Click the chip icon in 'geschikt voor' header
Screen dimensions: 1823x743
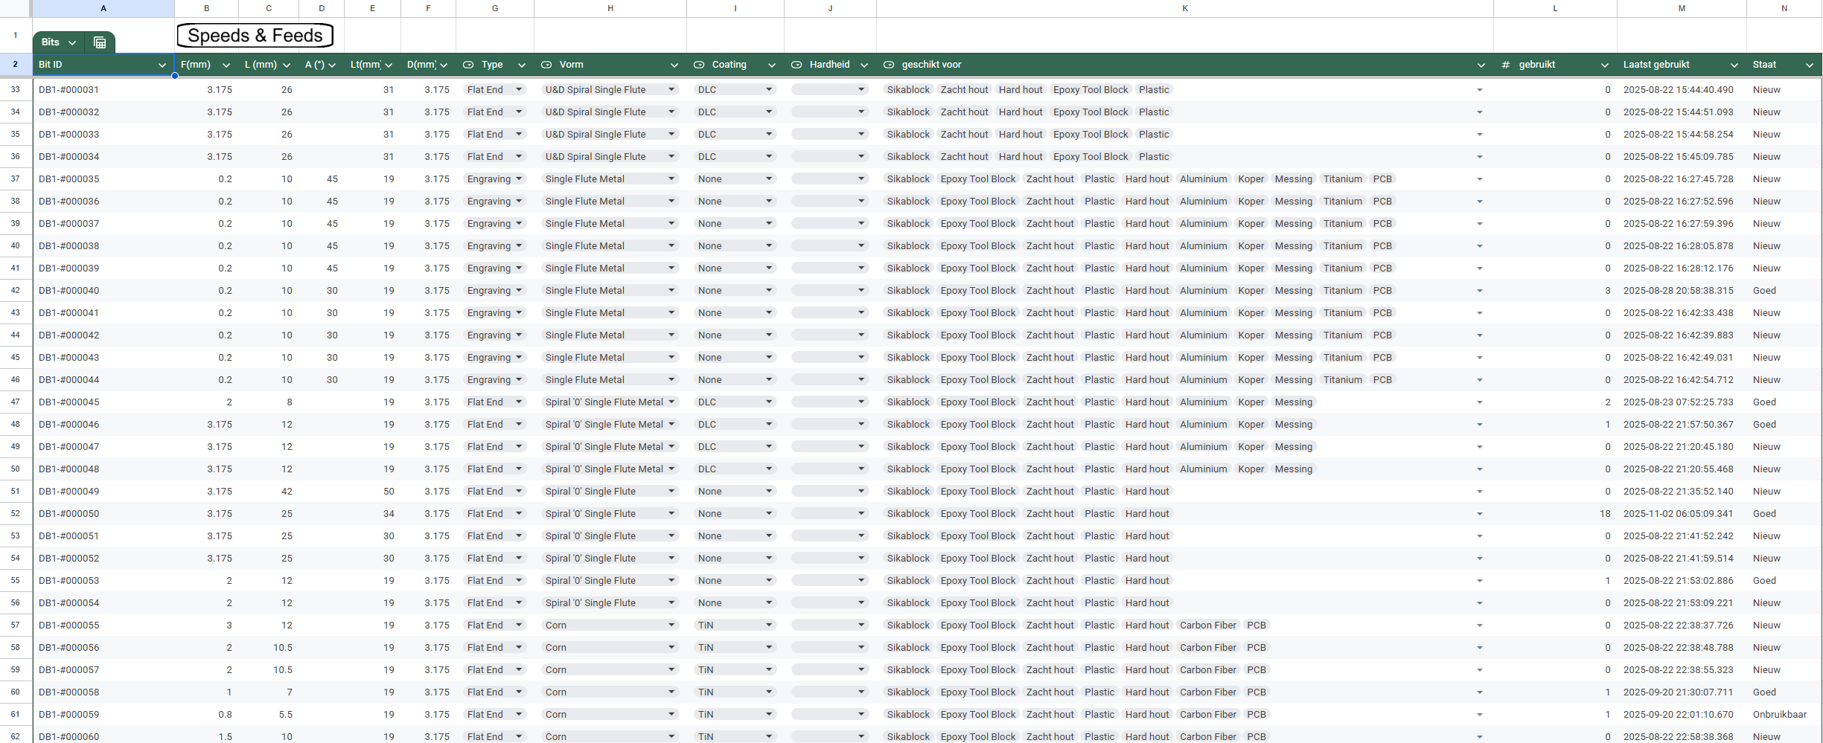[x=888, y=65]
